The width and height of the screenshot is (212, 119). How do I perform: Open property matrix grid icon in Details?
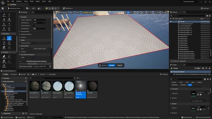[x=205, y=79]
